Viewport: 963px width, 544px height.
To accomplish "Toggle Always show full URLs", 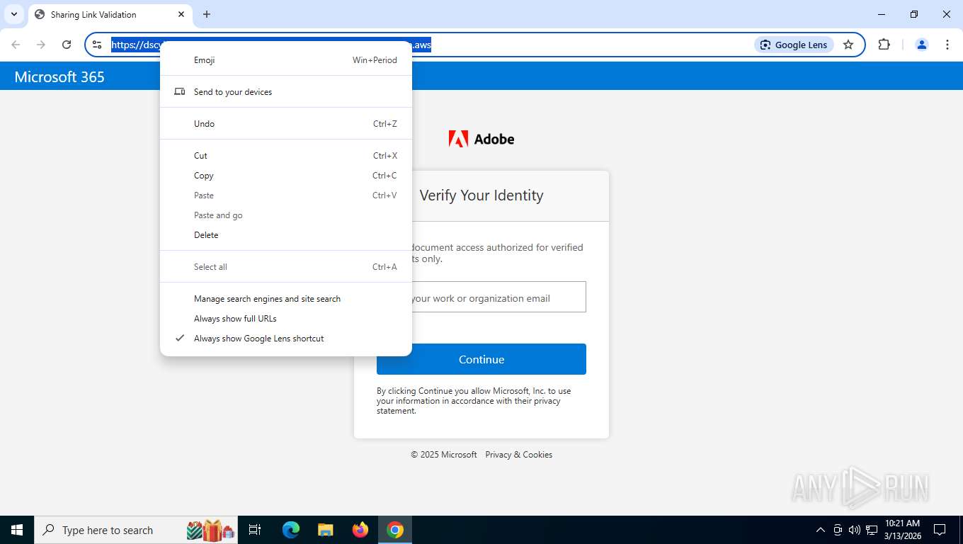I will 286,319.
